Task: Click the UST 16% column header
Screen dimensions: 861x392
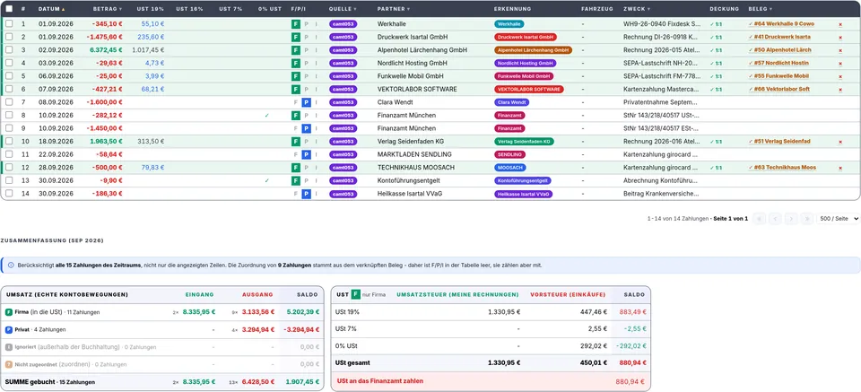Action: coord(189,9)
